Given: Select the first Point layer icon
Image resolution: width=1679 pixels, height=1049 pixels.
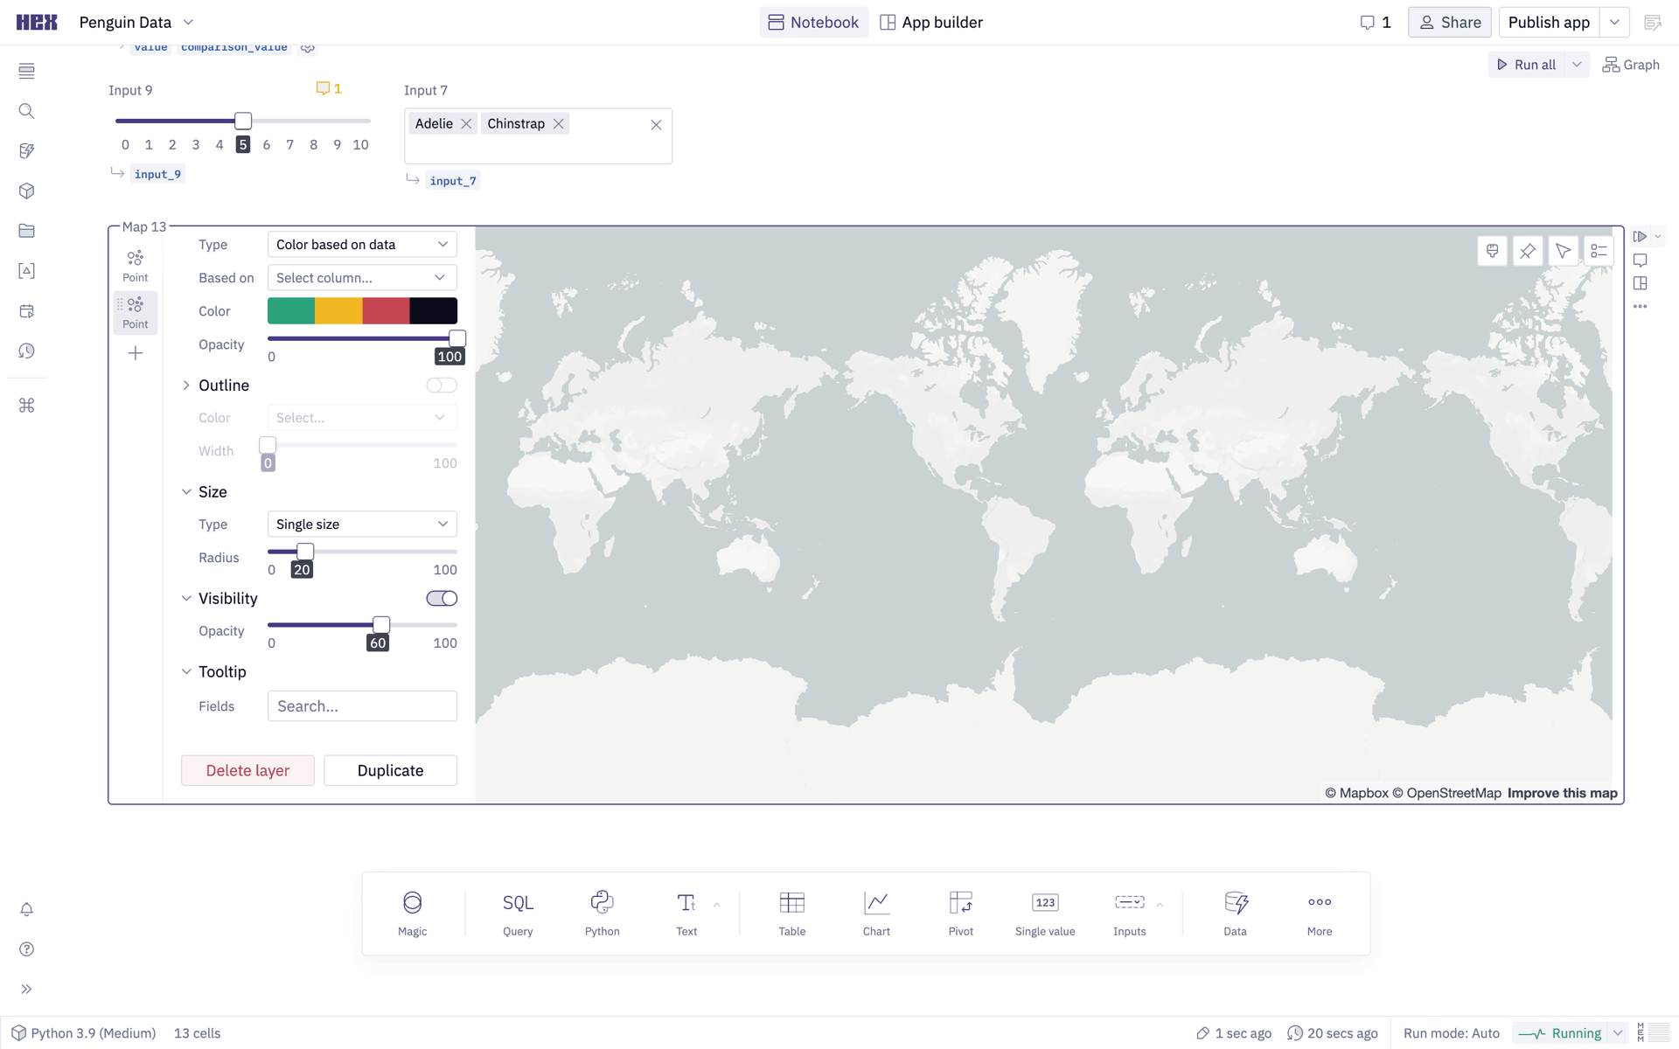Looking at the screenshot, I should tap(135, 266).
